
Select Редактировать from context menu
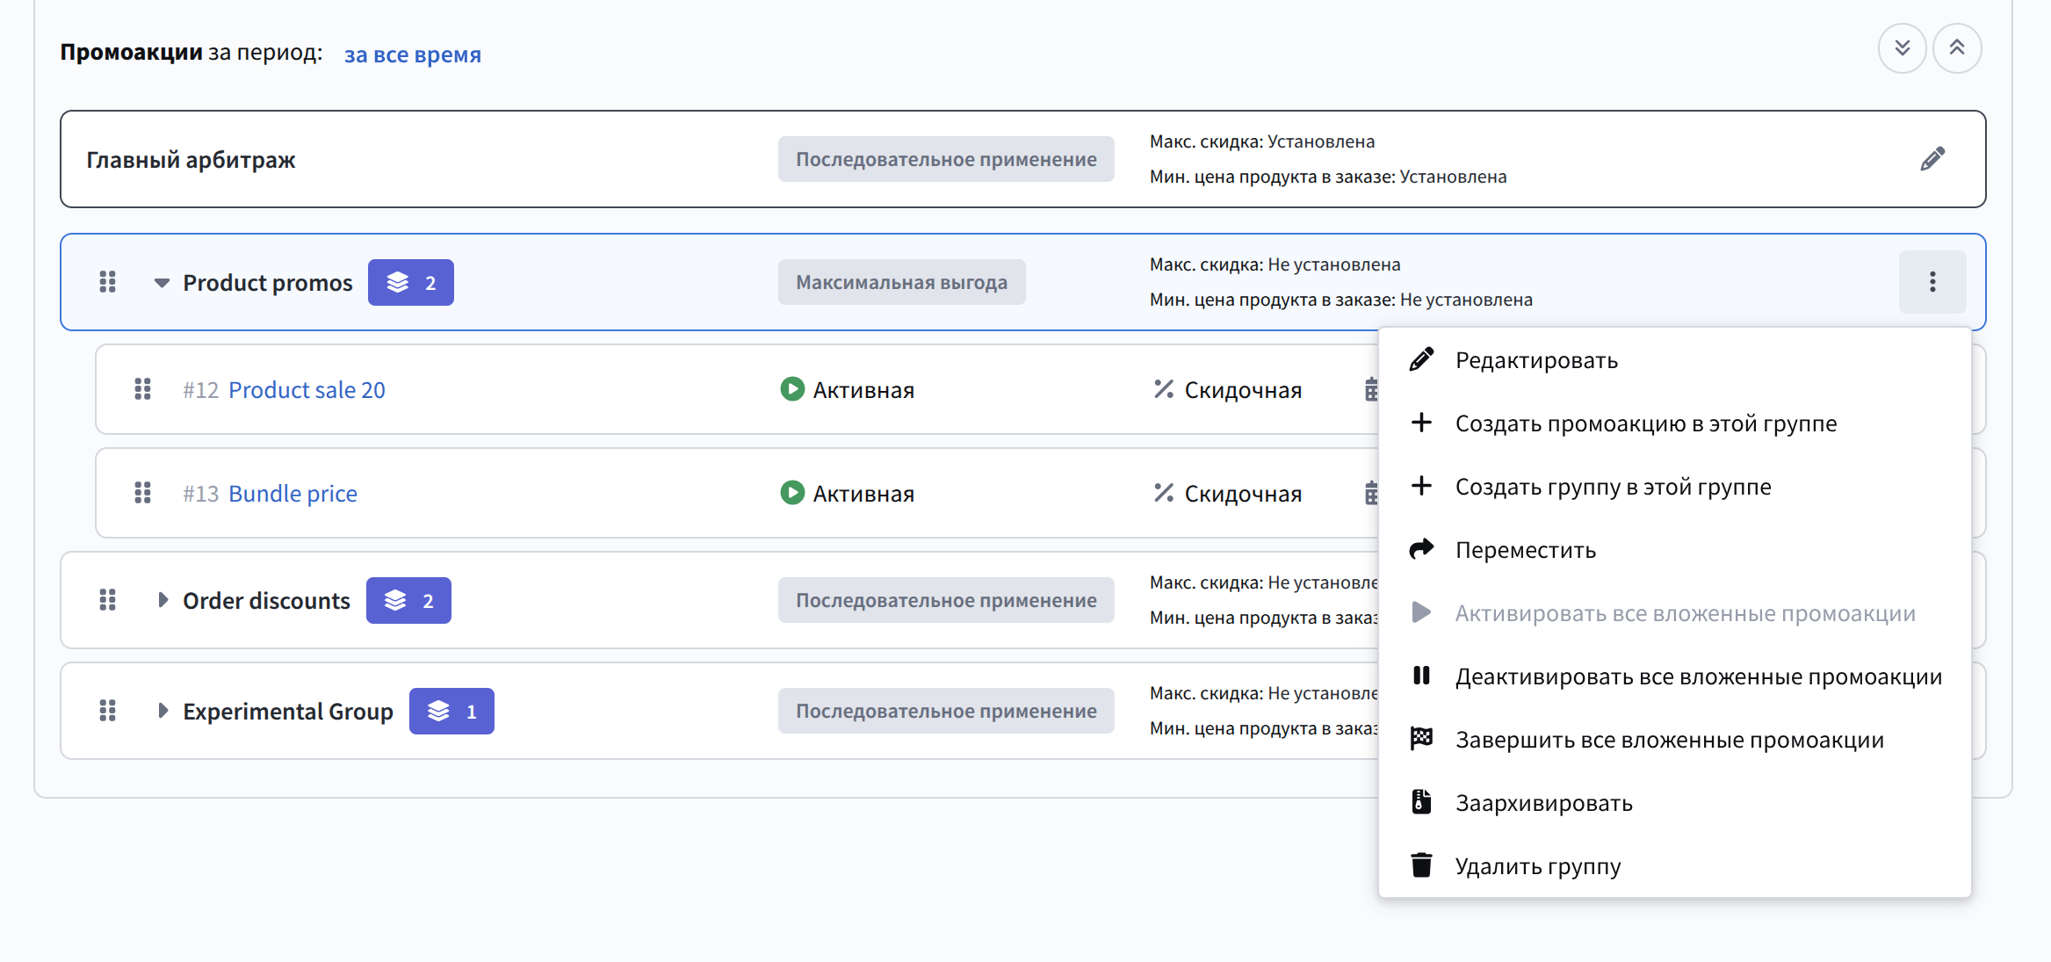[x=1535, y=360]
